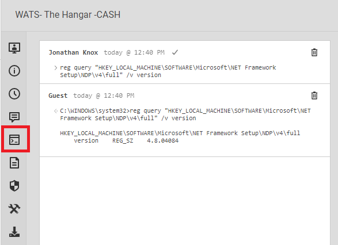Open the device information icon
Viewport: 338px width, 245px height.
coord(14,71)
